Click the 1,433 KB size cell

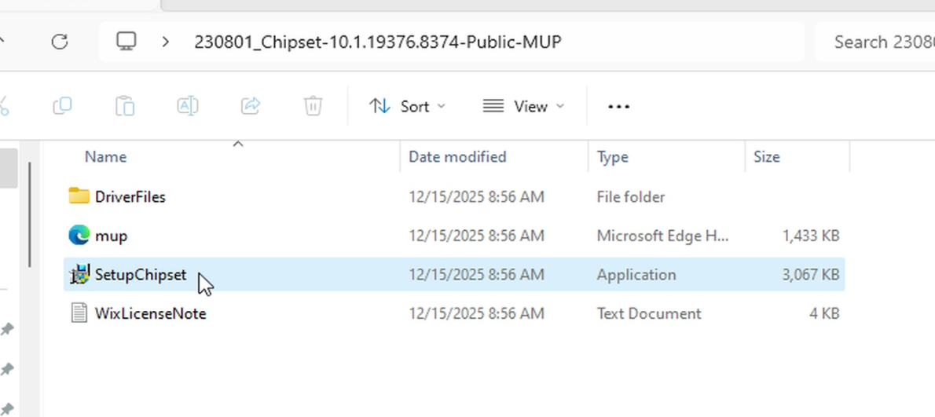click(x=810, y=236)
